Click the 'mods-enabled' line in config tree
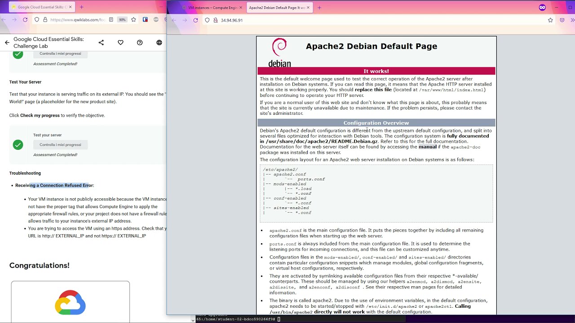Screen dimensions: 575x323 290,184
